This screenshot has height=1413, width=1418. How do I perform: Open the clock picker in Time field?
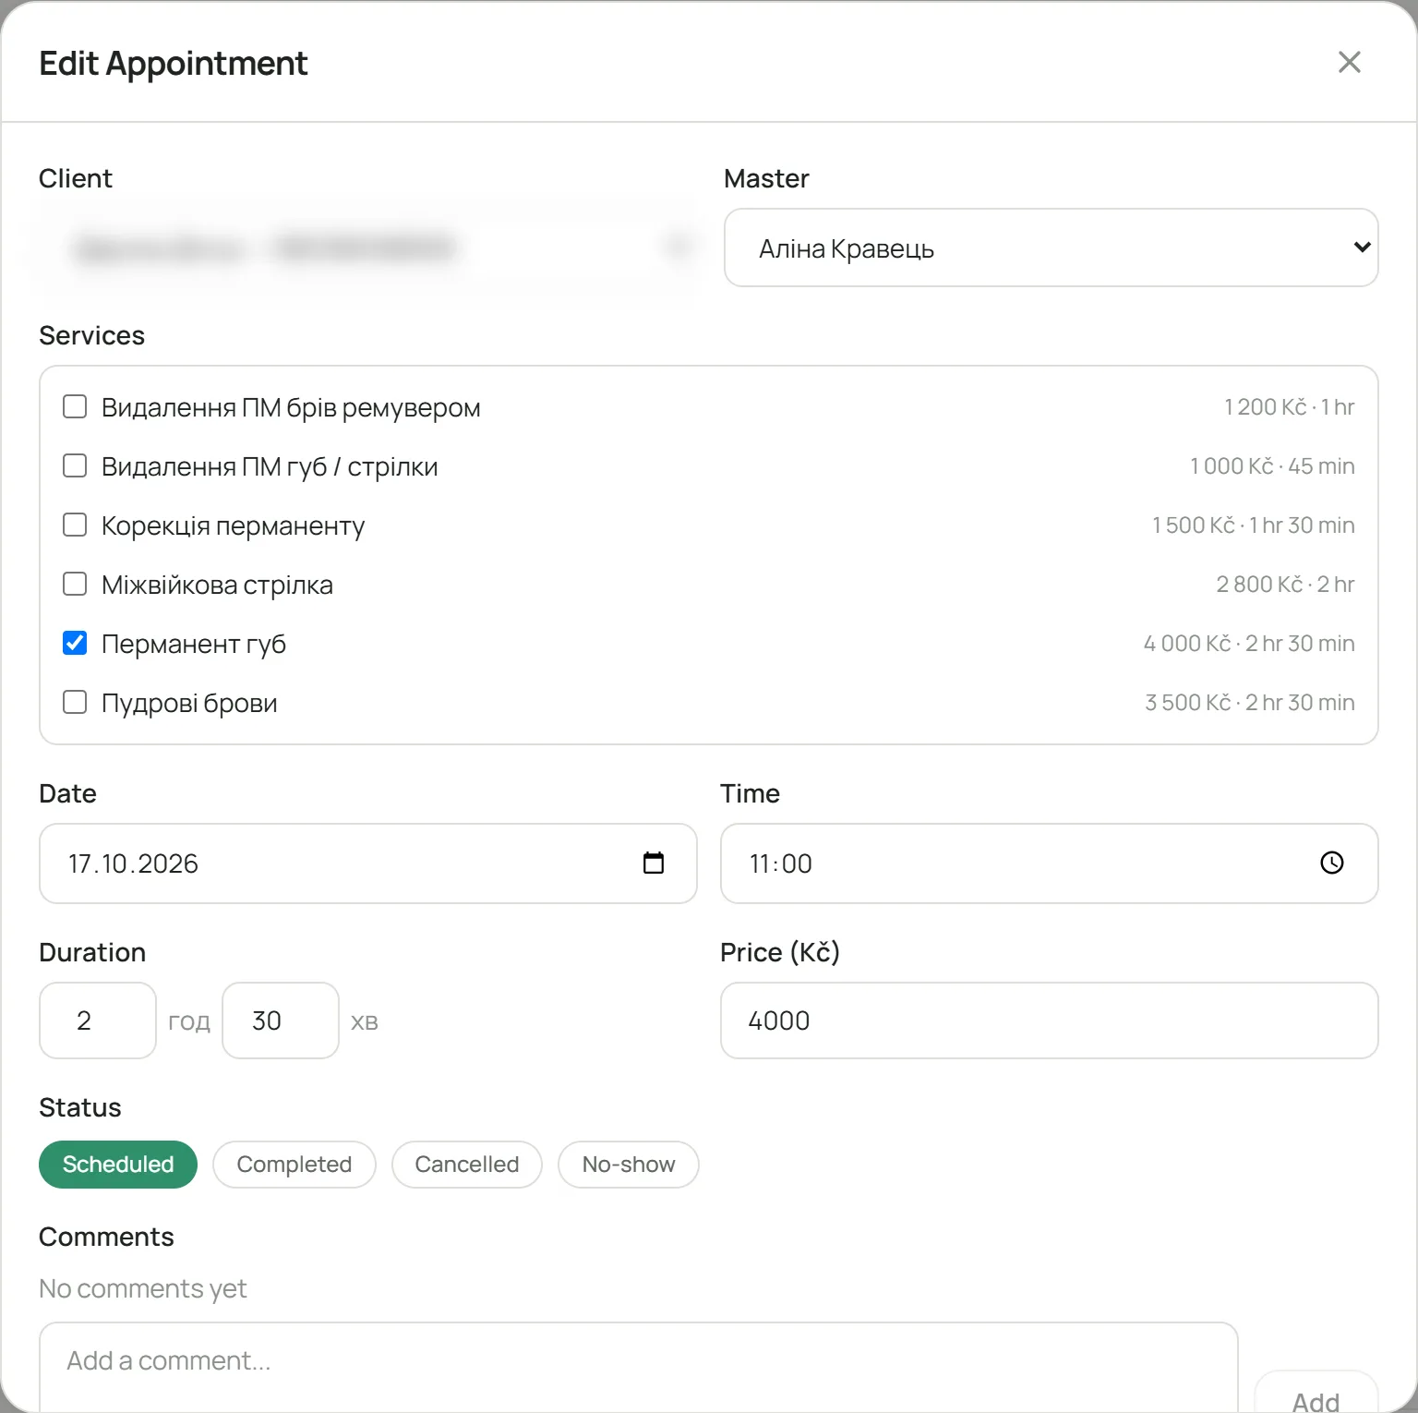tap(1331, 863)
